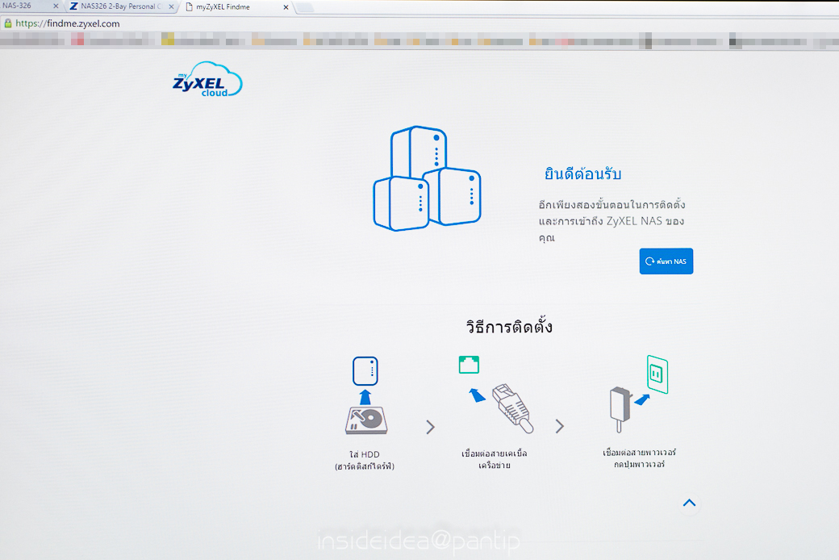Screen dimensions: 839x560
Task: Click the green Ethernet port icon
Action: 469,365
